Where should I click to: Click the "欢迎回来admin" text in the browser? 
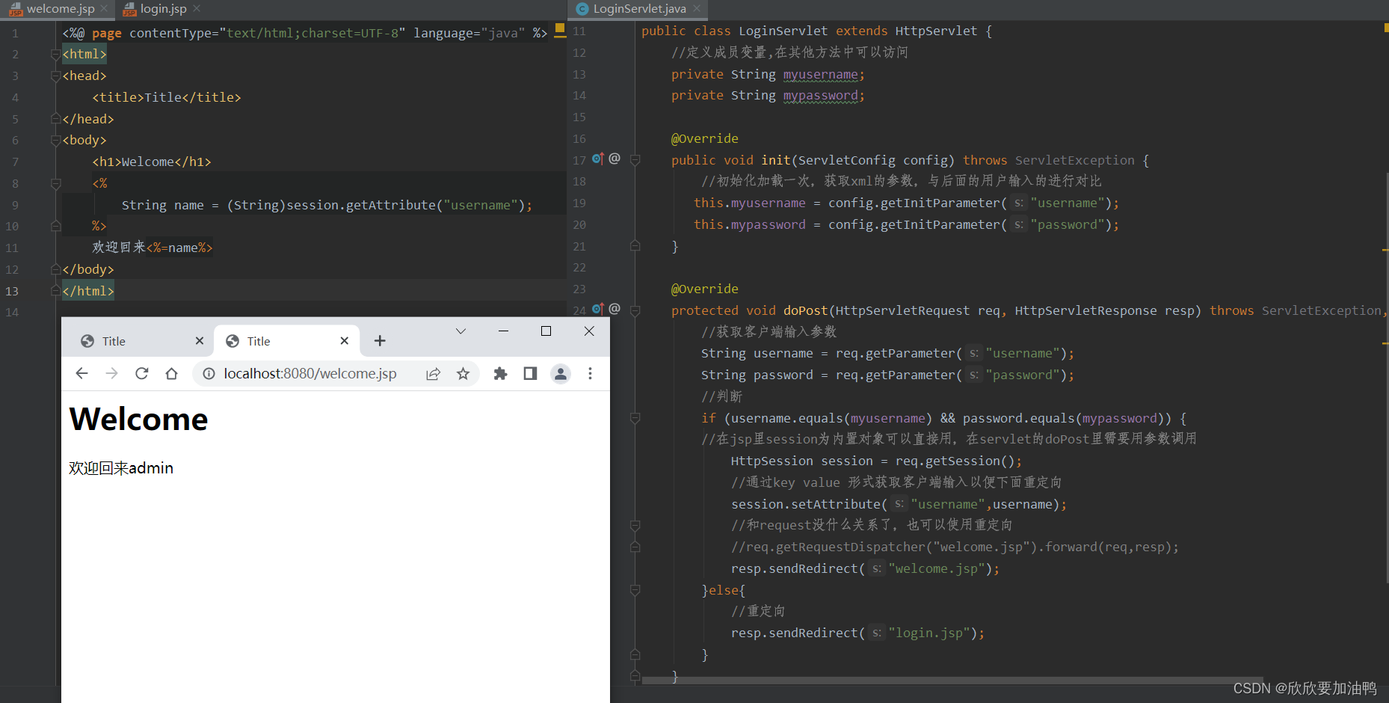point(121,468)
